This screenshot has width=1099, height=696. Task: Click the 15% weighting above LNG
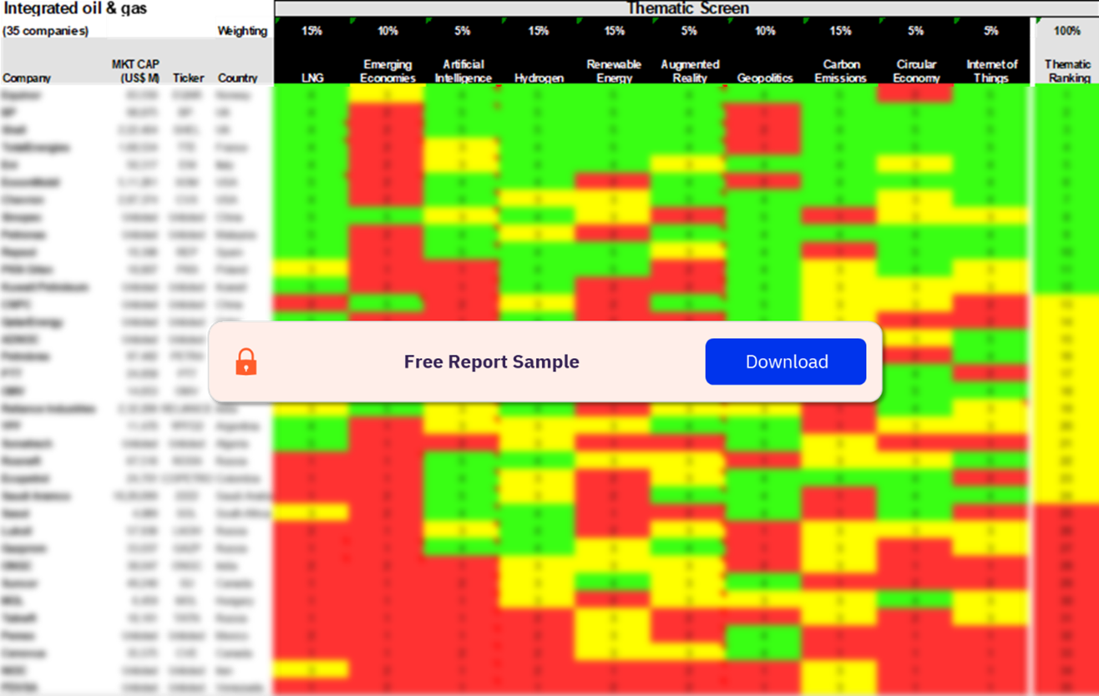pyautogui.click(x=312, y=31)
